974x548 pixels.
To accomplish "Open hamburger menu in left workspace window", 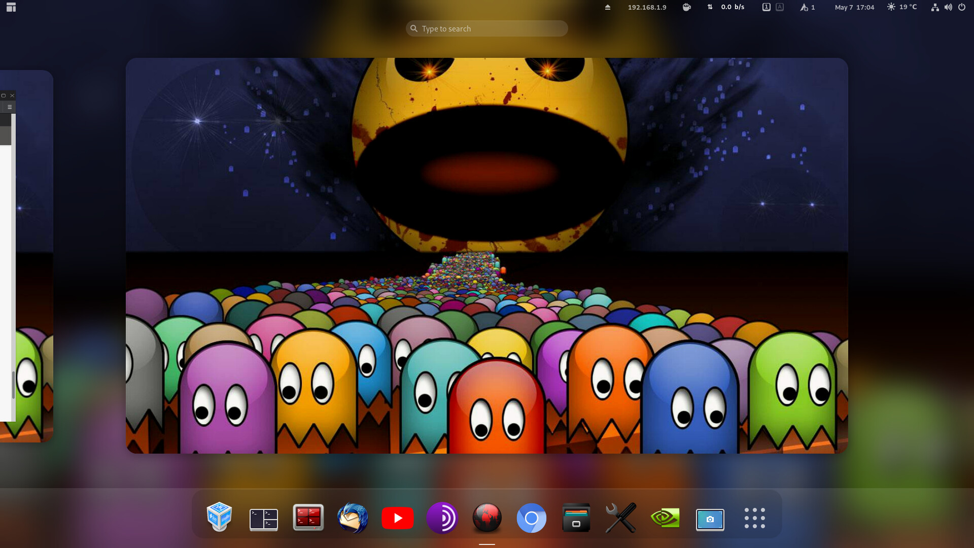I will [x=10, y=107].
